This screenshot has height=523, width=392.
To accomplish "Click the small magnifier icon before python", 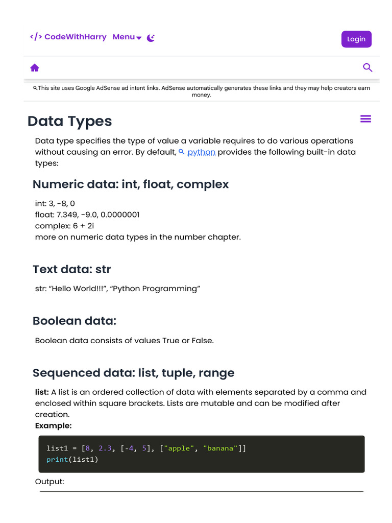I will pyautogui.click(x=182, y=152).
